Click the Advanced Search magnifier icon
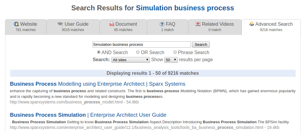The height and width of the screenshot is (133, 306). [252, 24]
